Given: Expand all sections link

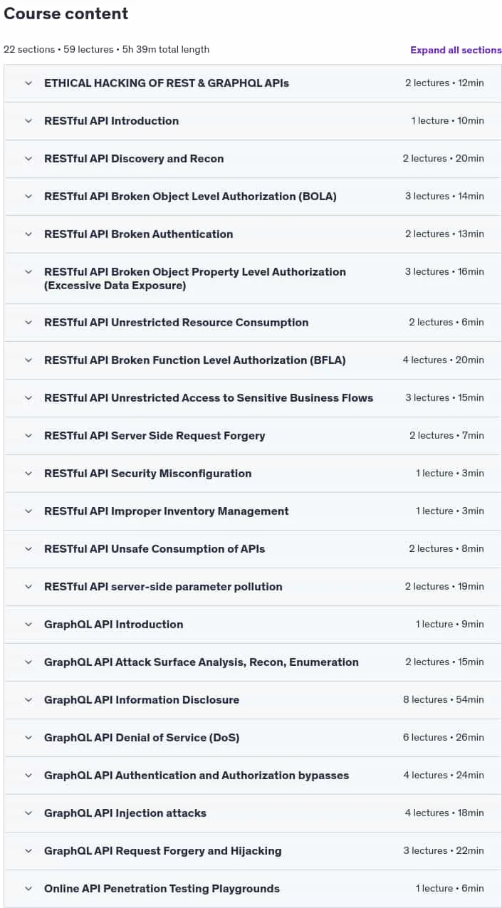Looking at the screenshot, I should (456, 50).
